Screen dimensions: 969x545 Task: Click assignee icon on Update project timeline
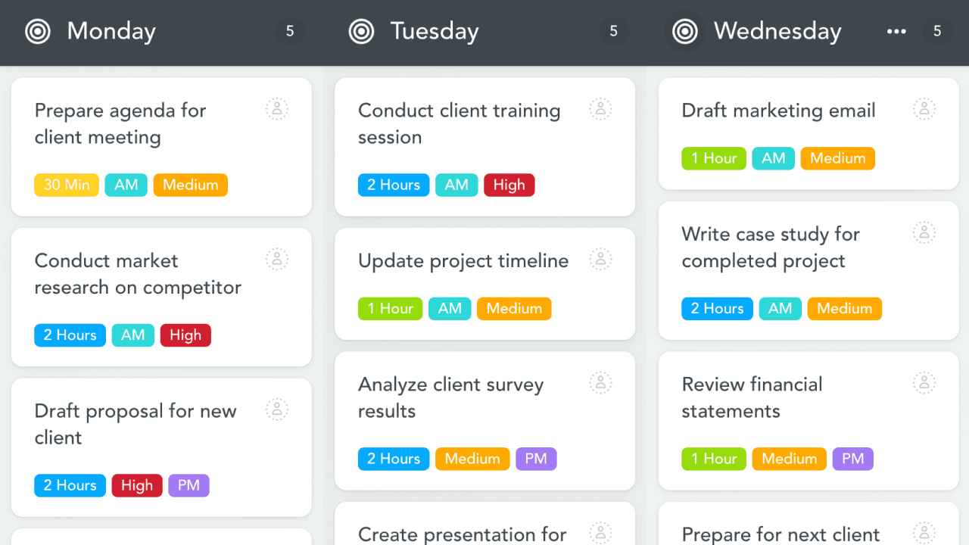(600, 260)
